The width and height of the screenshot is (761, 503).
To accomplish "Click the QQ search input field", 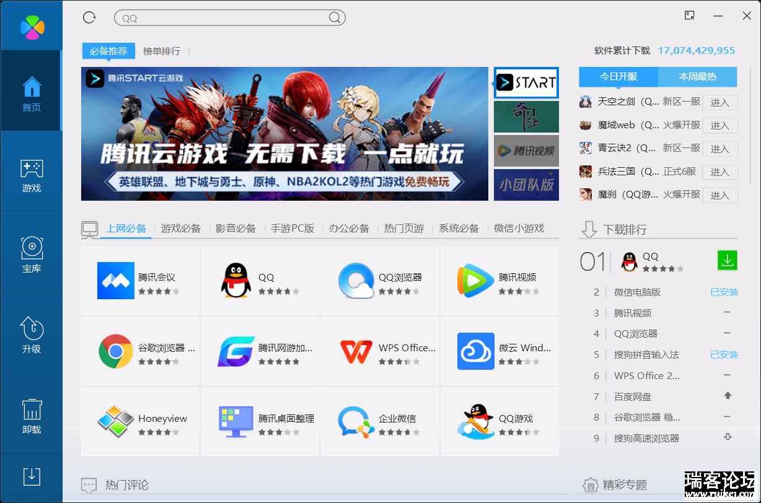I will 223,18.
